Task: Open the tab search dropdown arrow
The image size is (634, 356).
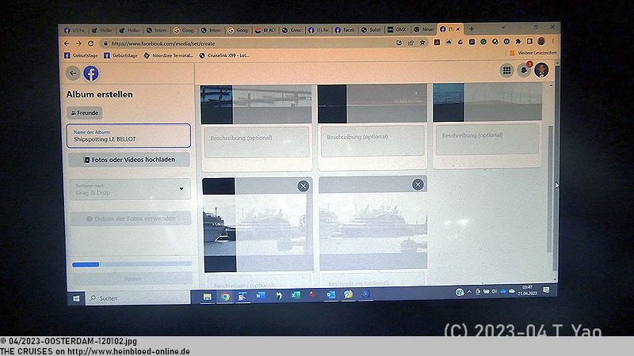Action: (x=502, y=28)
